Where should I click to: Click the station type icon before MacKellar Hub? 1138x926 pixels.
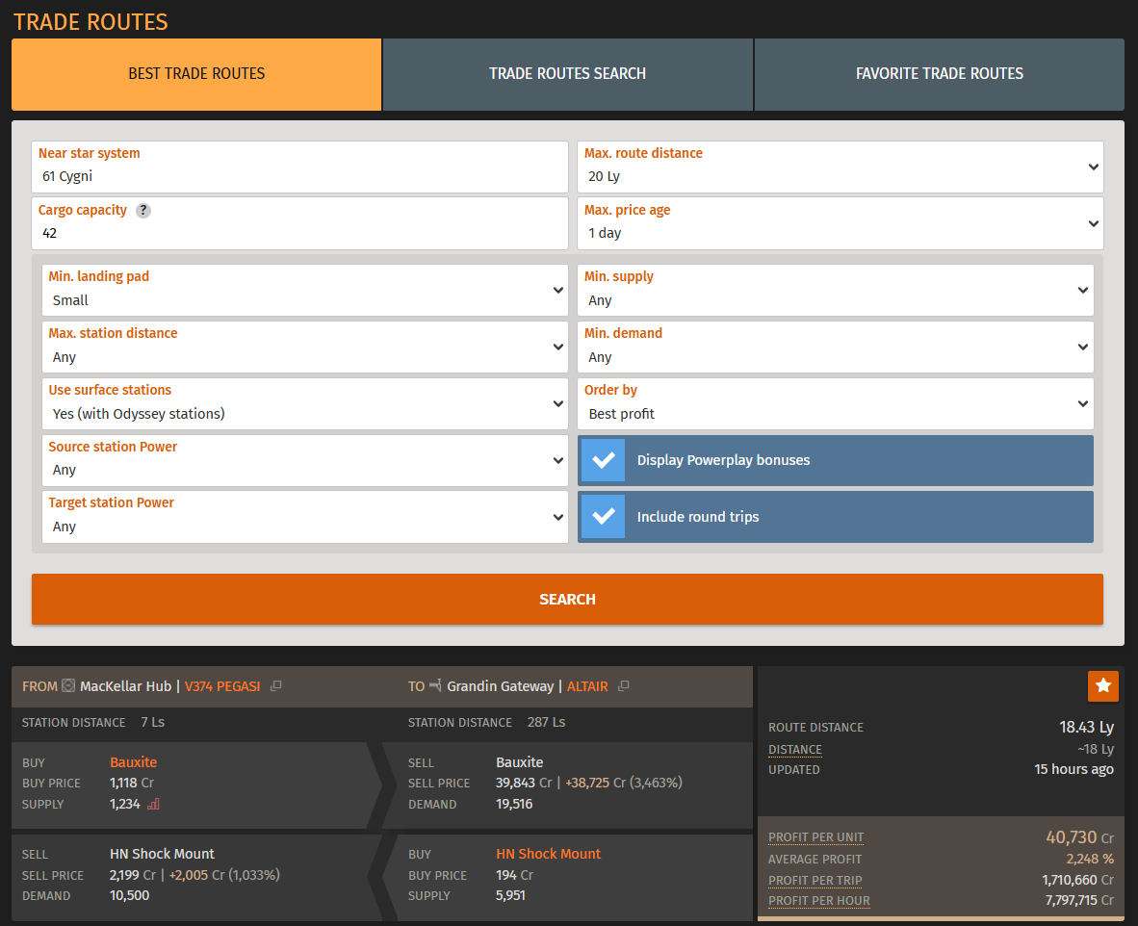tap(68, 685)
